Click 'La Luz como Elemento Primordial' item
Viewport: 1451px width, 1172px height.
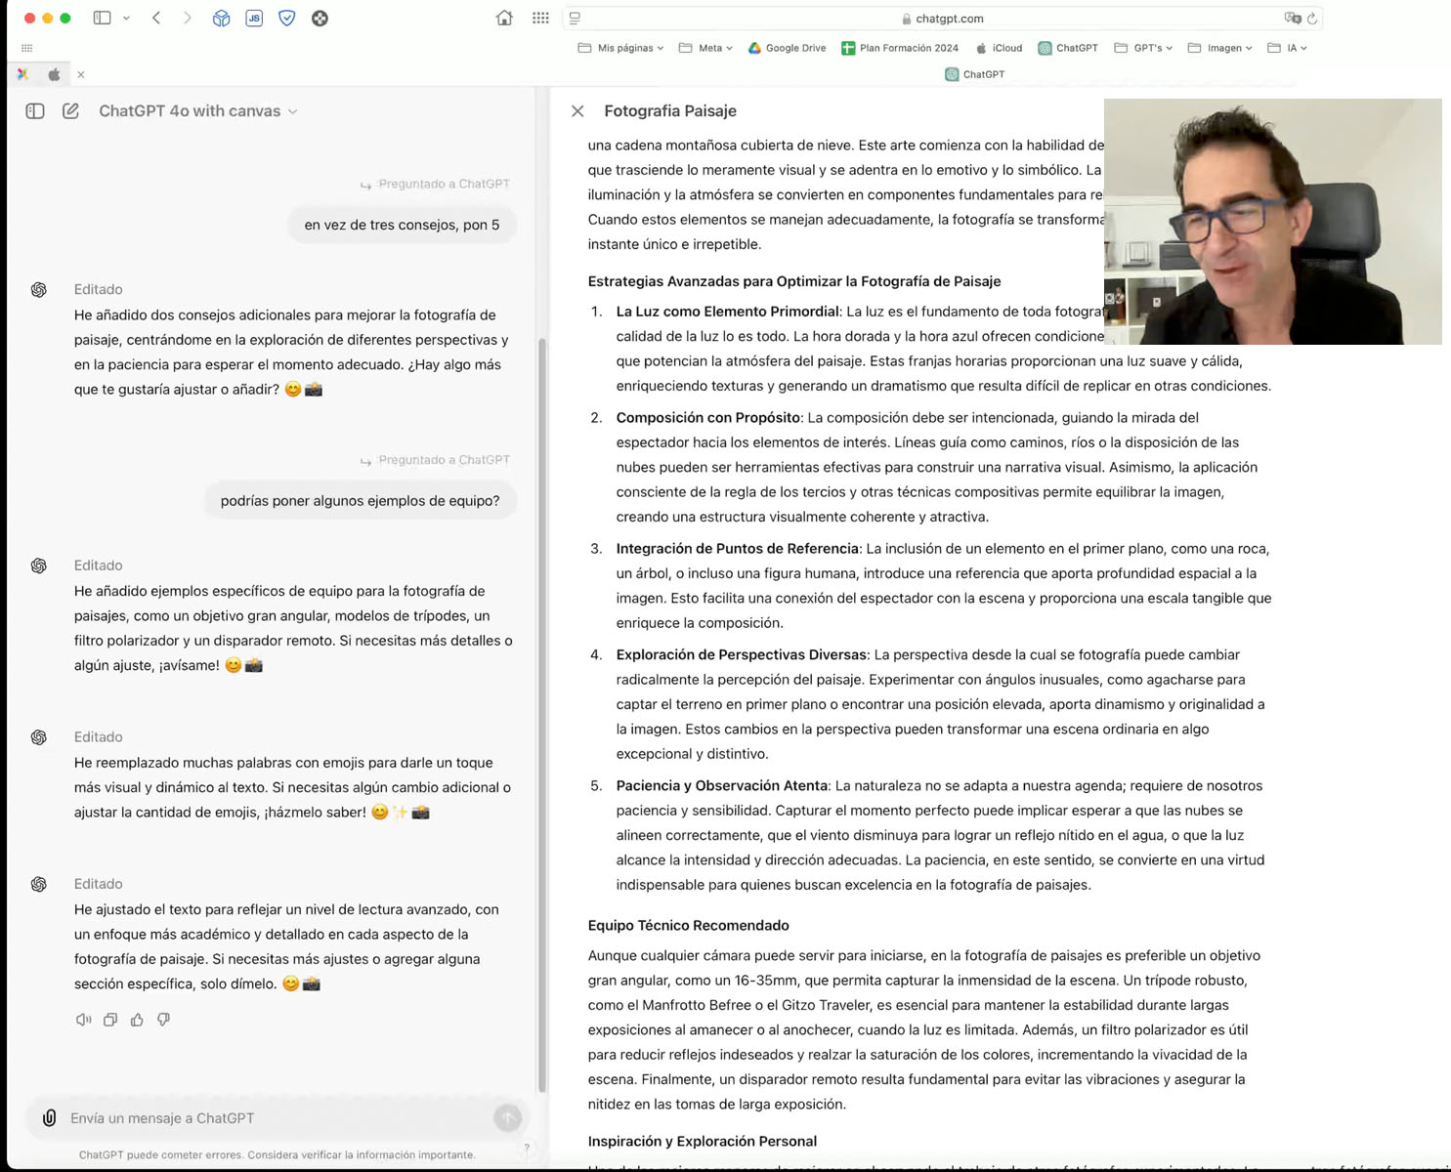coord(727,312)
